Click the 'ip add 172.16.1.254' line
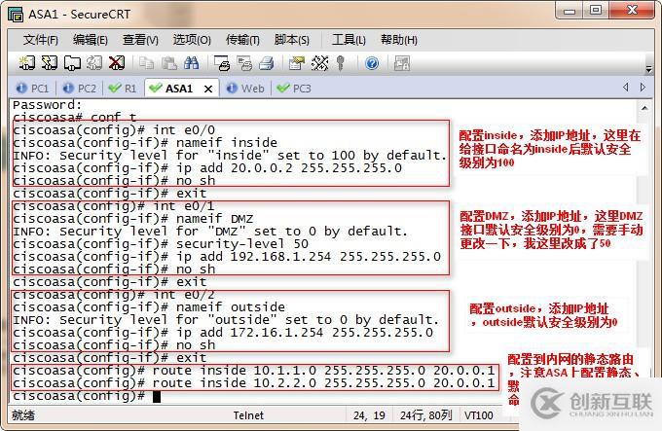662x431 pixels. click(223, 333)
